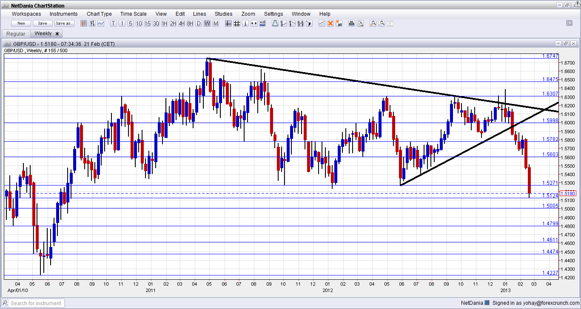Click the arrow drawing tool icon

coord(309,23)
